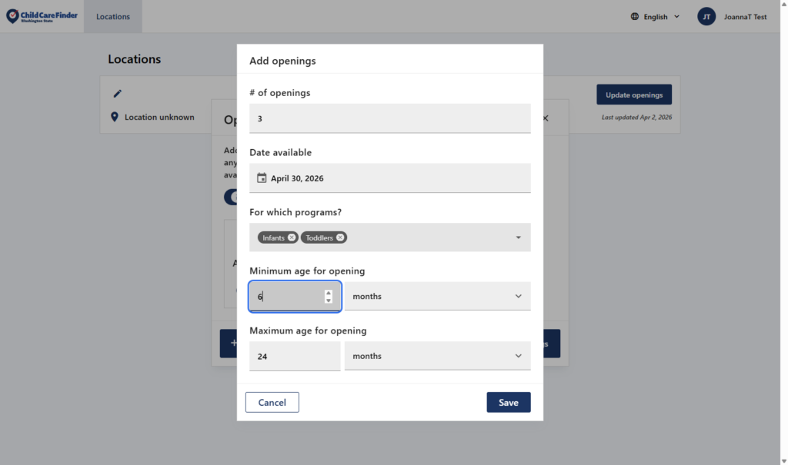Expand the programs dropdown arrow
Image resolution: width=788 pixels, height=465 pixels.
(x=518, y=237)
